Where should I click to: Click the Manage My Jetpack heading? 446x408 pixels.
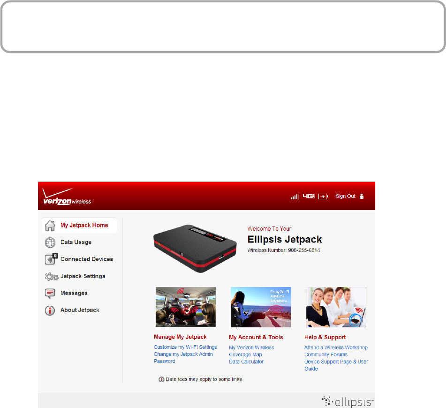(181, 337)
